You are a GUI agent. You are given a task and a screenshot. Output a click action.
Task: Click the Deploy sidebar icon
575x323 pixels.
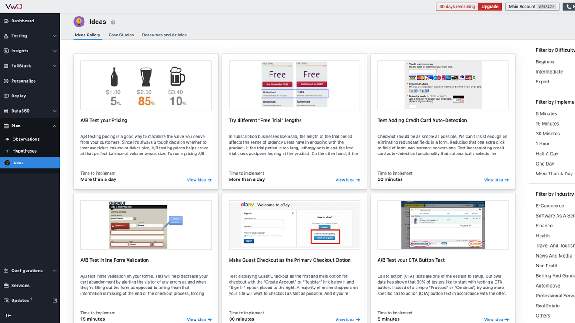coord(6,96)
